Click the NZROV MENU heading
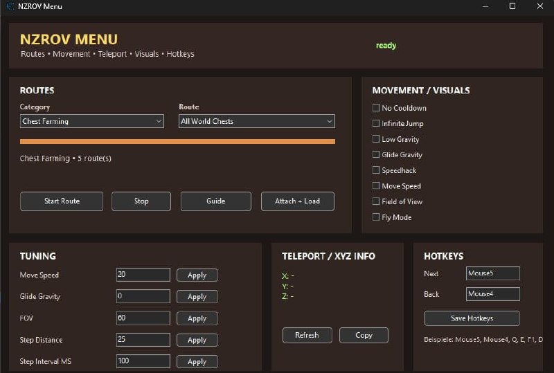 pyautogui.click(x=69, y=39)
